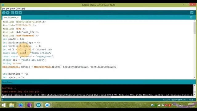Maximize the Arduino window
Viewport: 197px width, 111px height.
(x=187, y=5)
